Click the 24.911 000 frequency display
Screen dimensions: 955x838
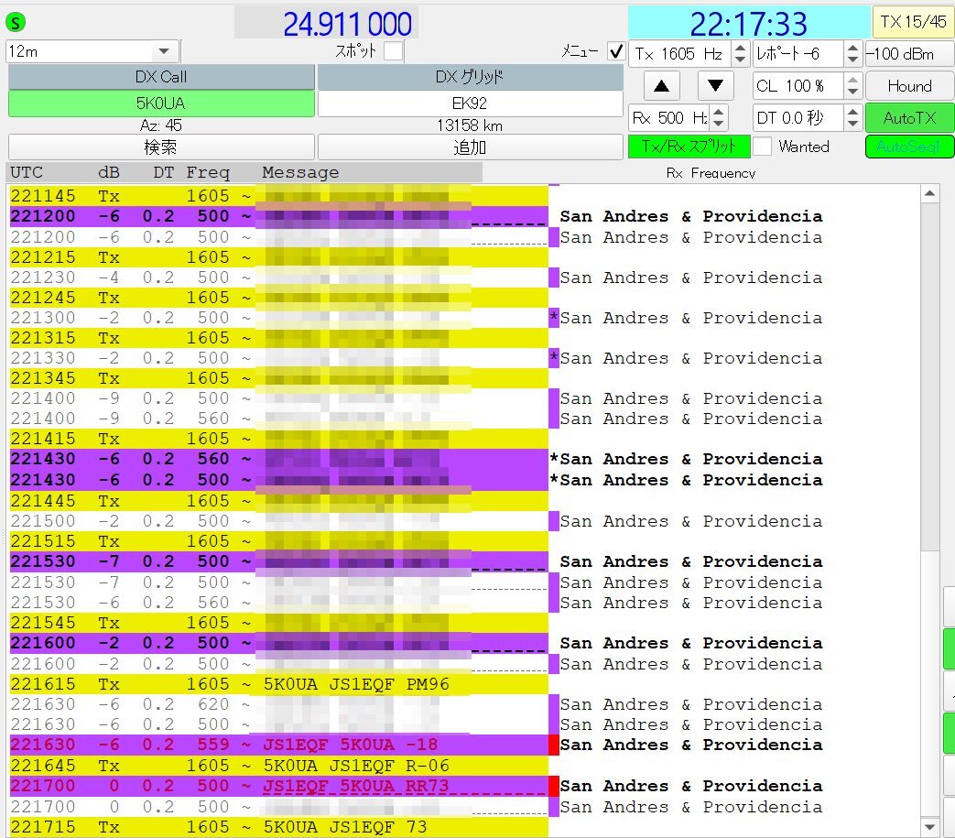347,24
